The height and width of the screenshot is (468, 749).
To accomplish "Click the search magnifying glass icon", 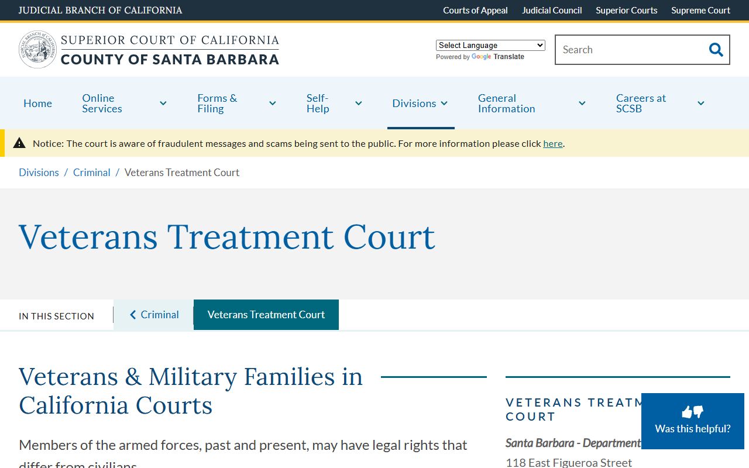I will pyautogui.click(x=716, y=50).
